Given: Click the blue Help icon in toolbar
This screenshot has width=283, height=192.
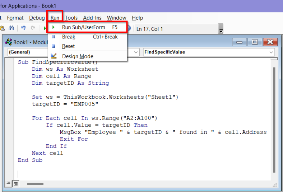Looking at the screenshot, I should 129,28.
